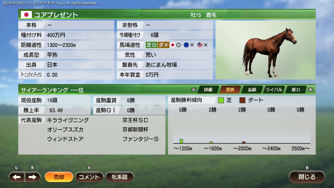334x188 pixels.
Task: Click the left arrow previous horse button
Action: 17,177
